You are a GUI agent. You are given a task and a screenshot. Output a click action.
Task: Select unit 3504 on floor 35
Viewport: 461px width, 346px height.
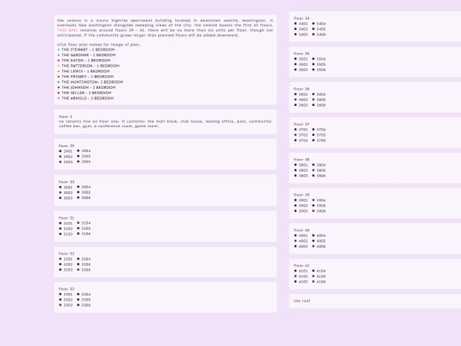(321, 59)
